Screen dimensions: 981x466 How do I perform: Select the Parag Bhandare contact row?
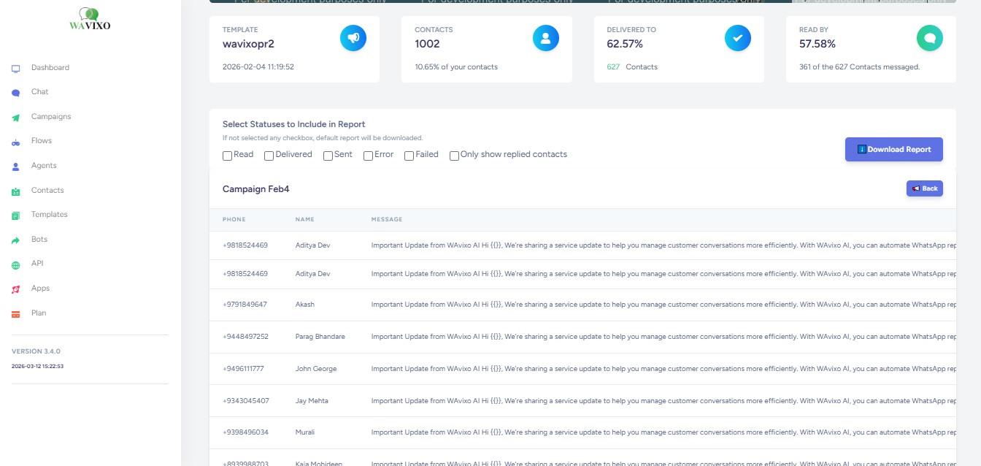point(320,337)
